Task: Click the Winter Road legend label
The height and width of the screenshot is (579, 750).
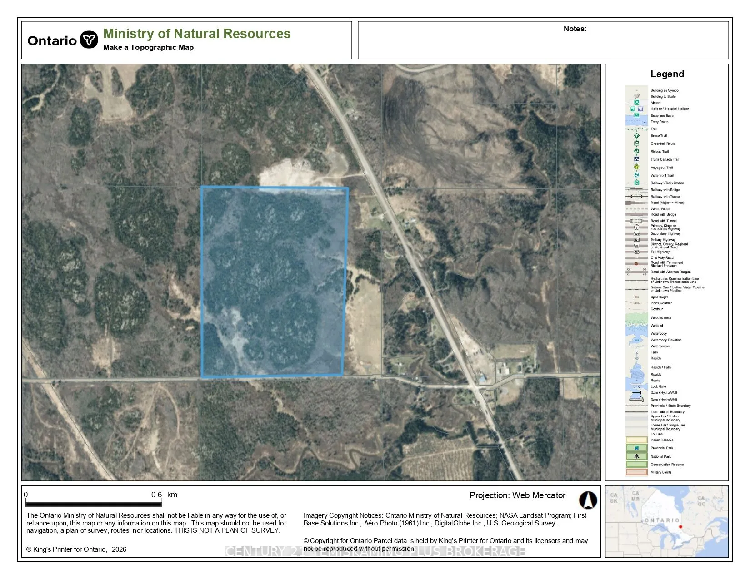Action: (x=660, y=209)
